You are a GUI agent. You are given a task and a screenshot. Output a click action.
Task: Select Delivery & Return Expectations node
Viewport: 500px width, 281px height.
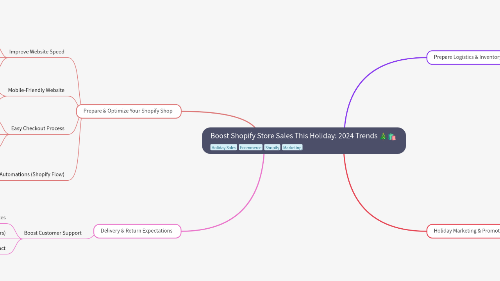137,231
